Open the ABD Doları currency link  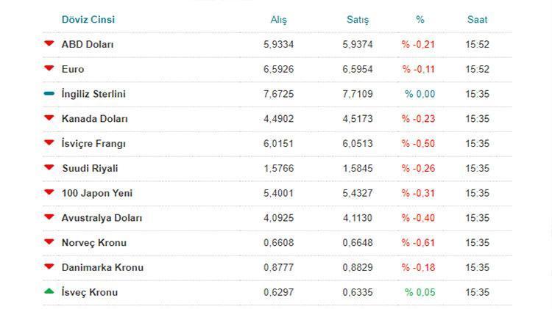[88, 45]
